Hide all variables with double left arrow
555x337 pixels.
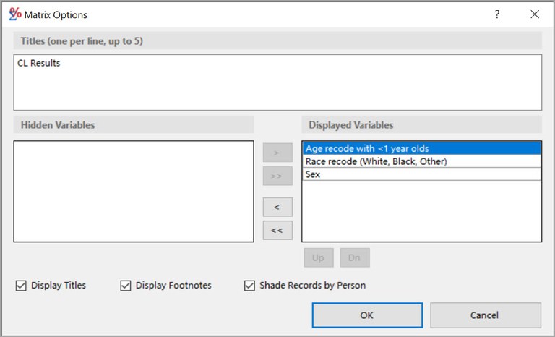click(277, 230)
